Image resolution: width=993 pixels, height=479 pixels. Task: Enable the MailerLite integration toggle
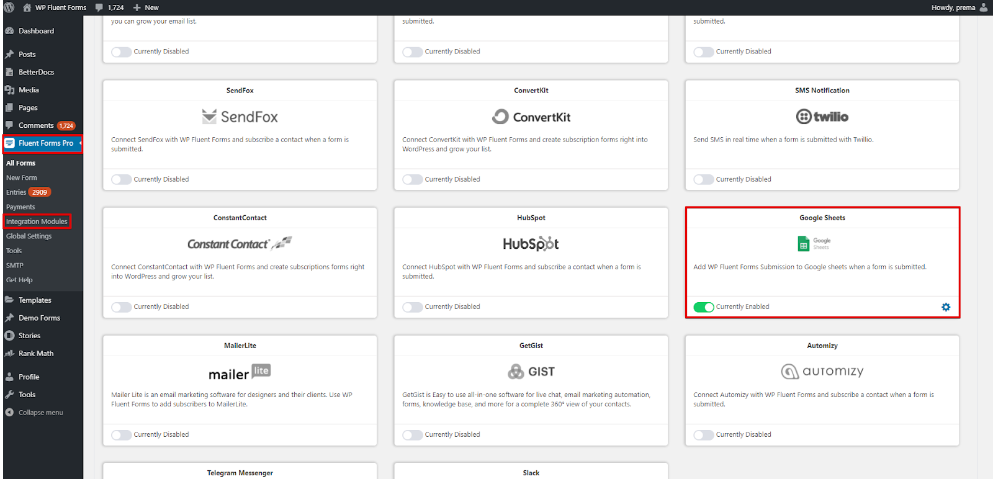pyautogui.click(x=121, y=435)
